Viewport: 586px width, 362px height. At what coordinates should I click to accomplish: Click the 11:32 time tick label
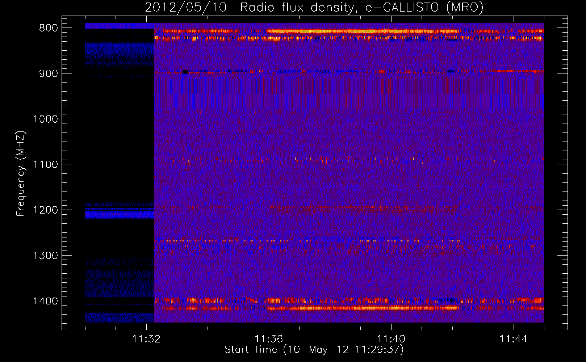coord(146,339)
